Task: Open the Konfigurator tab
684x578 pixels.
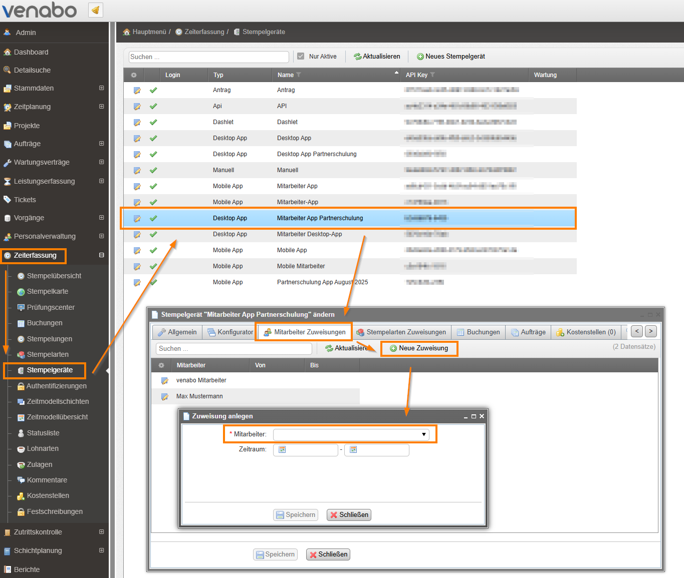Action: point(230,332)
